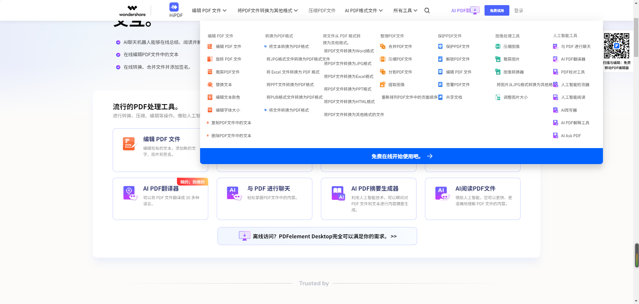639x304 pixels.
Task: Choose 将PDF文件转换为Word格式 from the menu
Action: (x=349, y=51)
